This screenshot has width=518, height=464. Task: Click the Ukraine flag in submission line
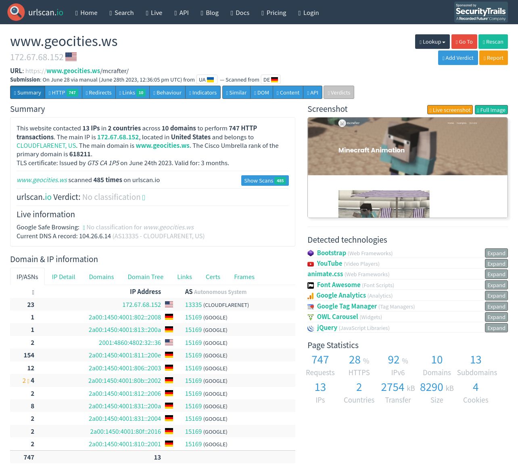211,80
